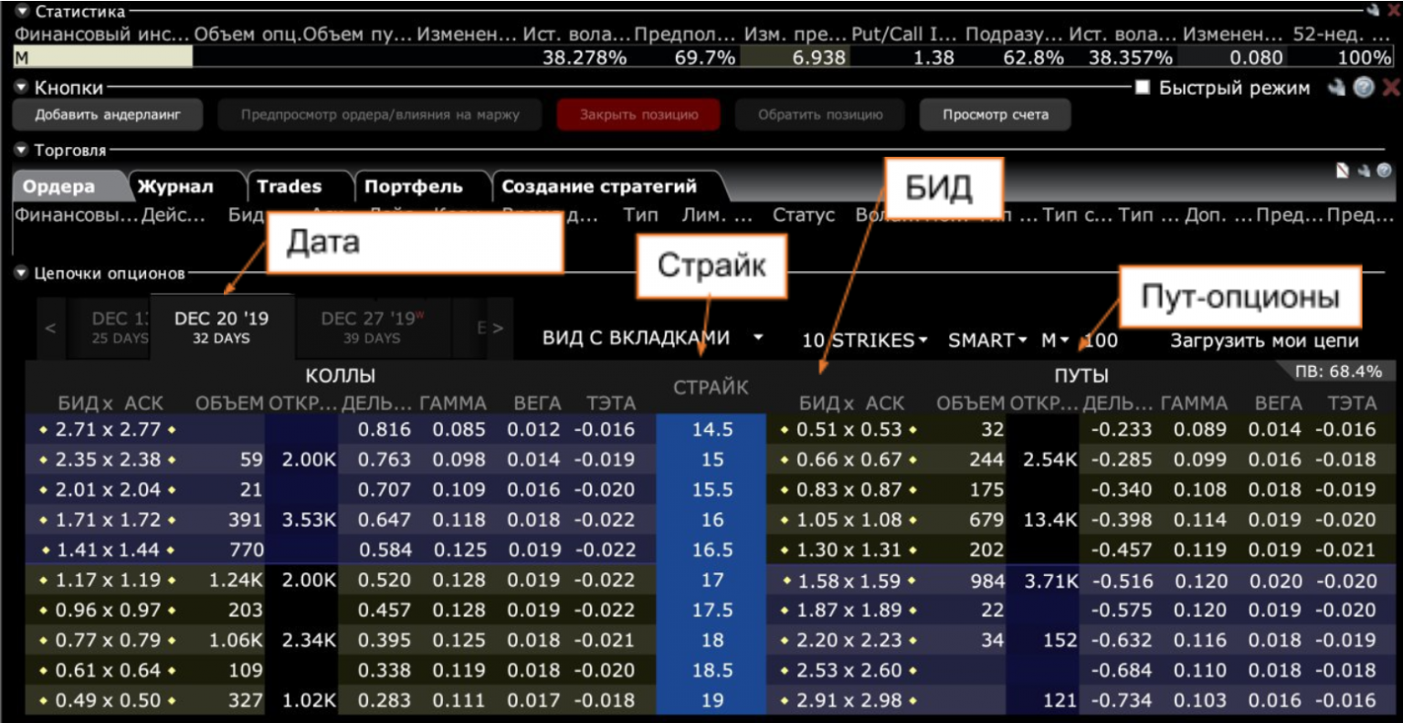
Task: Click put quote 1.58 x 1.59
Action: point(849,581)
